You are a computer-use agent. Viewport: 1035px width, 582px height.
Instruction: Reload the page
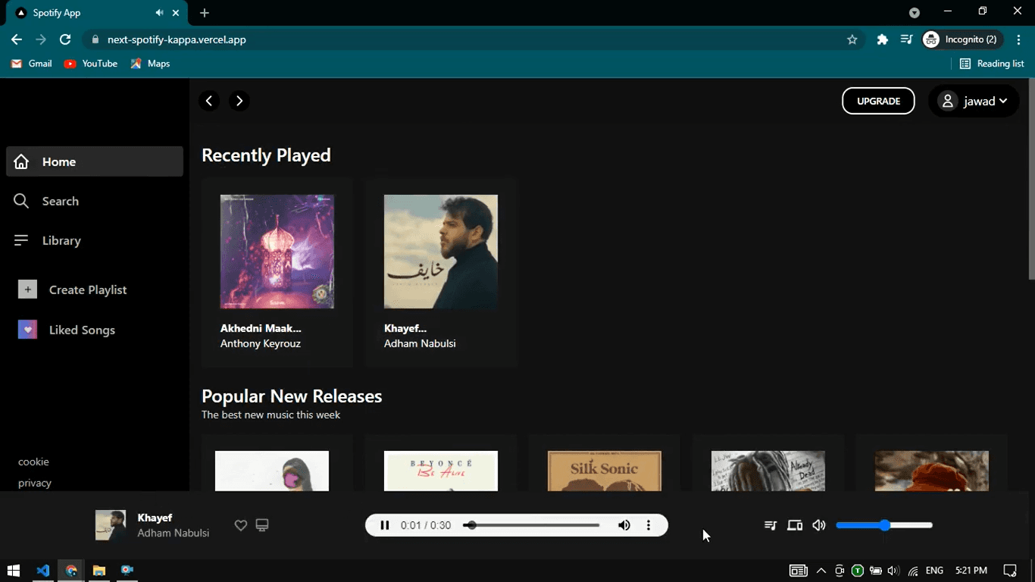[65, 39]
